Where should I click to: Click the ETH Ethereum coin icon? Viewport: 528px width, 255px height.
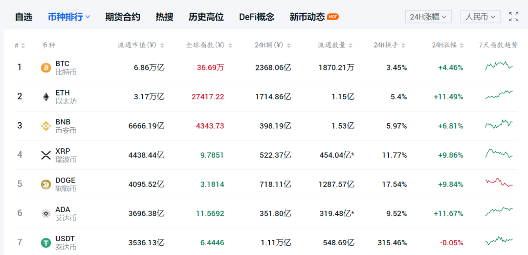tap(45, 97)
